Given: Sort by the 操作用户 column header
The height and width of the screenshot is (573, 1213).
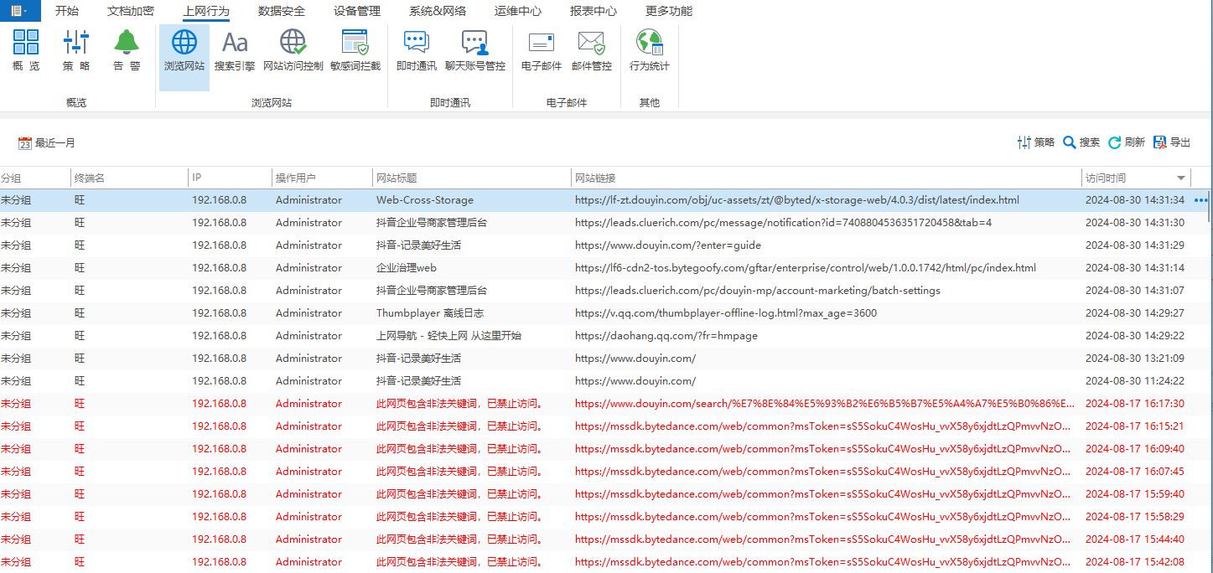Looking at the screenshot, I should click(x=323, y=178).
